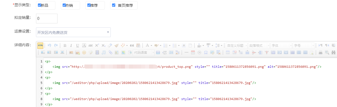Insert music using note icon
The width and height of the screenshot is (337, 107).
[104, 52]
